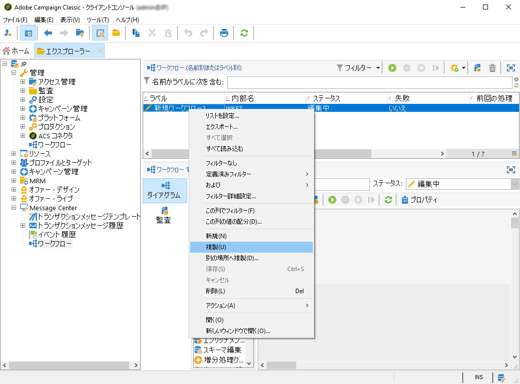Expand the 設定 tree node
The width and height of the screenshot is (520, 384).
(x=23, y=99)
